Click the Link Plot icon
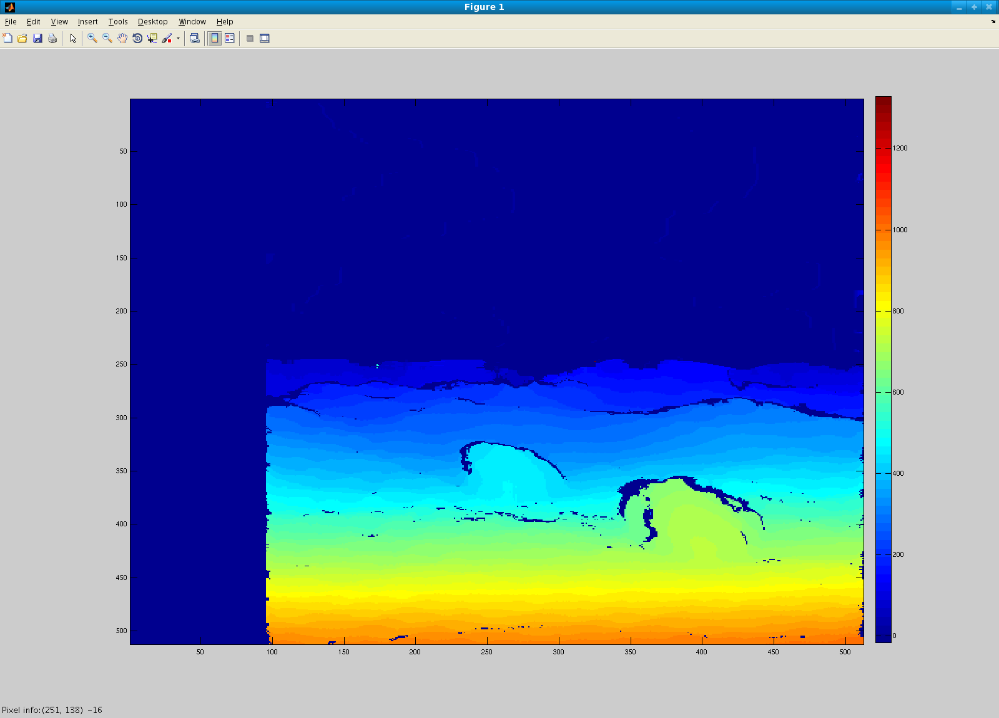 (x=195, y=38)
